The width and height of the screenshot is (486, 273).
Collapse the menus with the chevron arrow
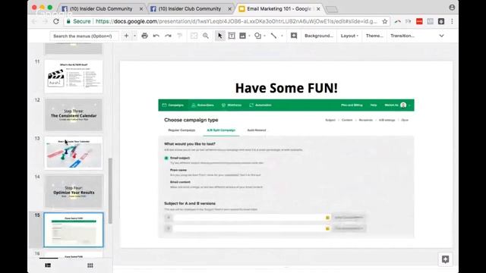(x=441, y=36)
